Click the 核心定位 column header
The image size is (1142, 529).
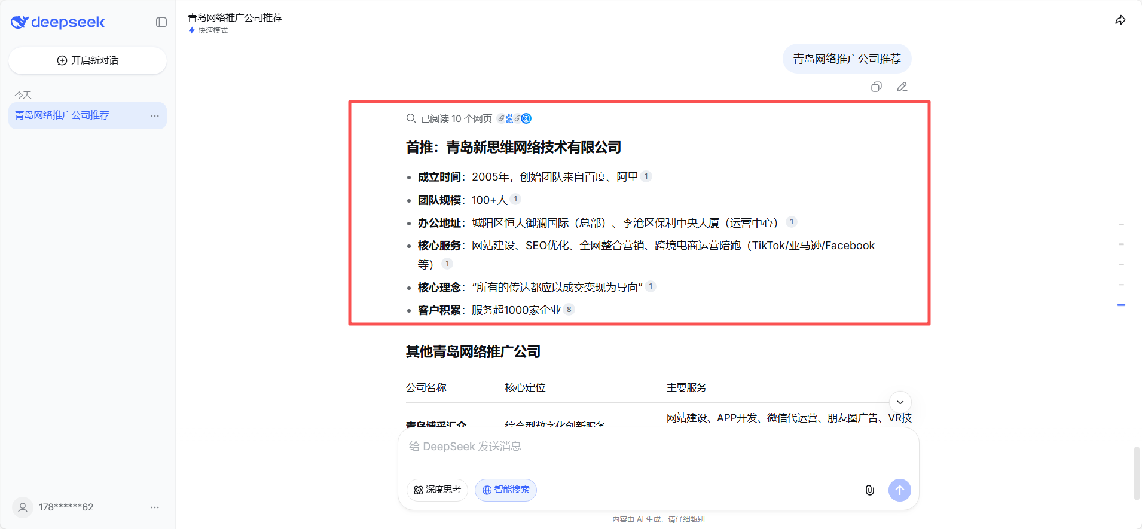[x=526, y=388]
